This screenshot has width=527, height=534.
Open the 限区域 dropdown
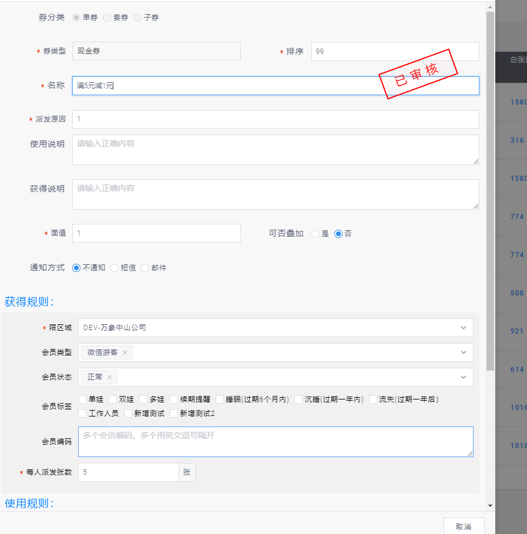(276, 328)
